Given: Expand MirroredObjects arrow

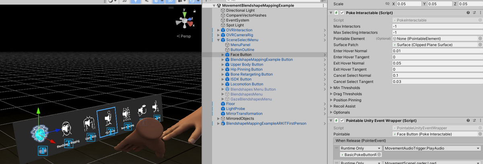Looking at the screenshot, I should pos(218,119).
